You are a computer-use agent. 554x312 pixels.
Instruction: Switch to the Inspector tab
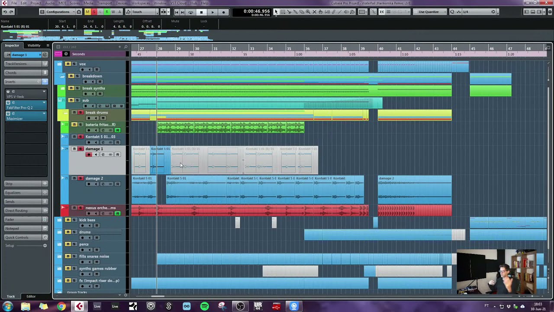pos(12,45)
